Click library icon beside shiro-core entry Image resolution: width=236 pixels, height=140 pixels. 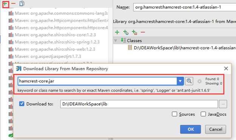(x=11, y=35)
